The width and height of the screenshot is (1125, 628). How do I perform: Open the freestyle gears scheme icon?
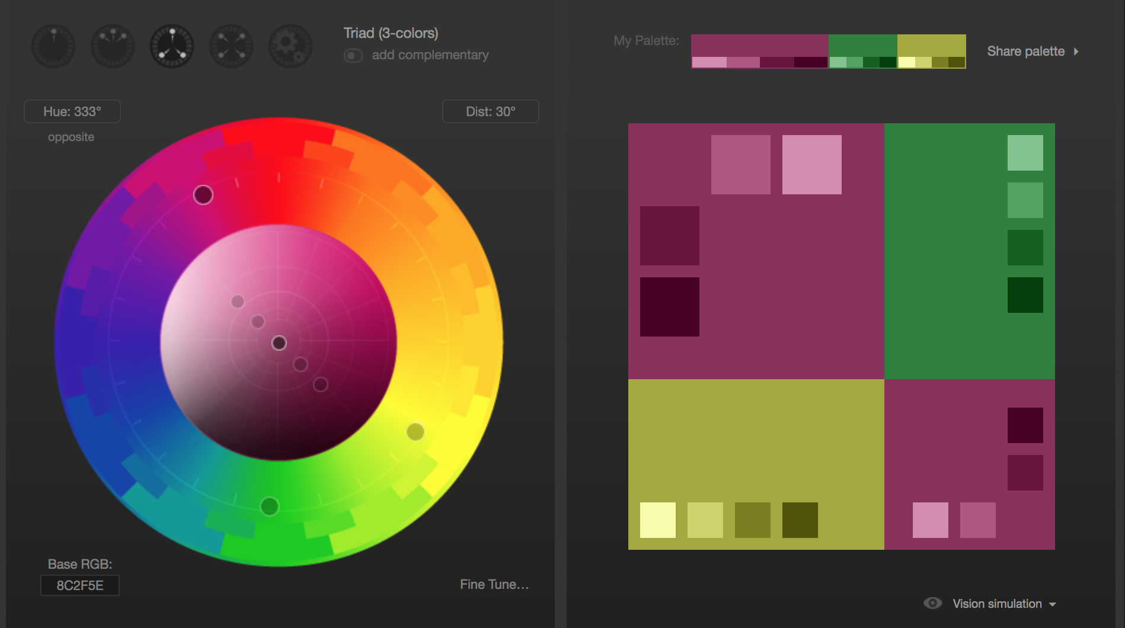290,46
